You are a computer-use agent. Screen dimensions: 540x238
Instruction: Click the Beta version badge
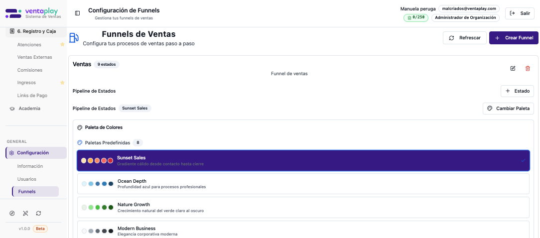pos(40,229)
